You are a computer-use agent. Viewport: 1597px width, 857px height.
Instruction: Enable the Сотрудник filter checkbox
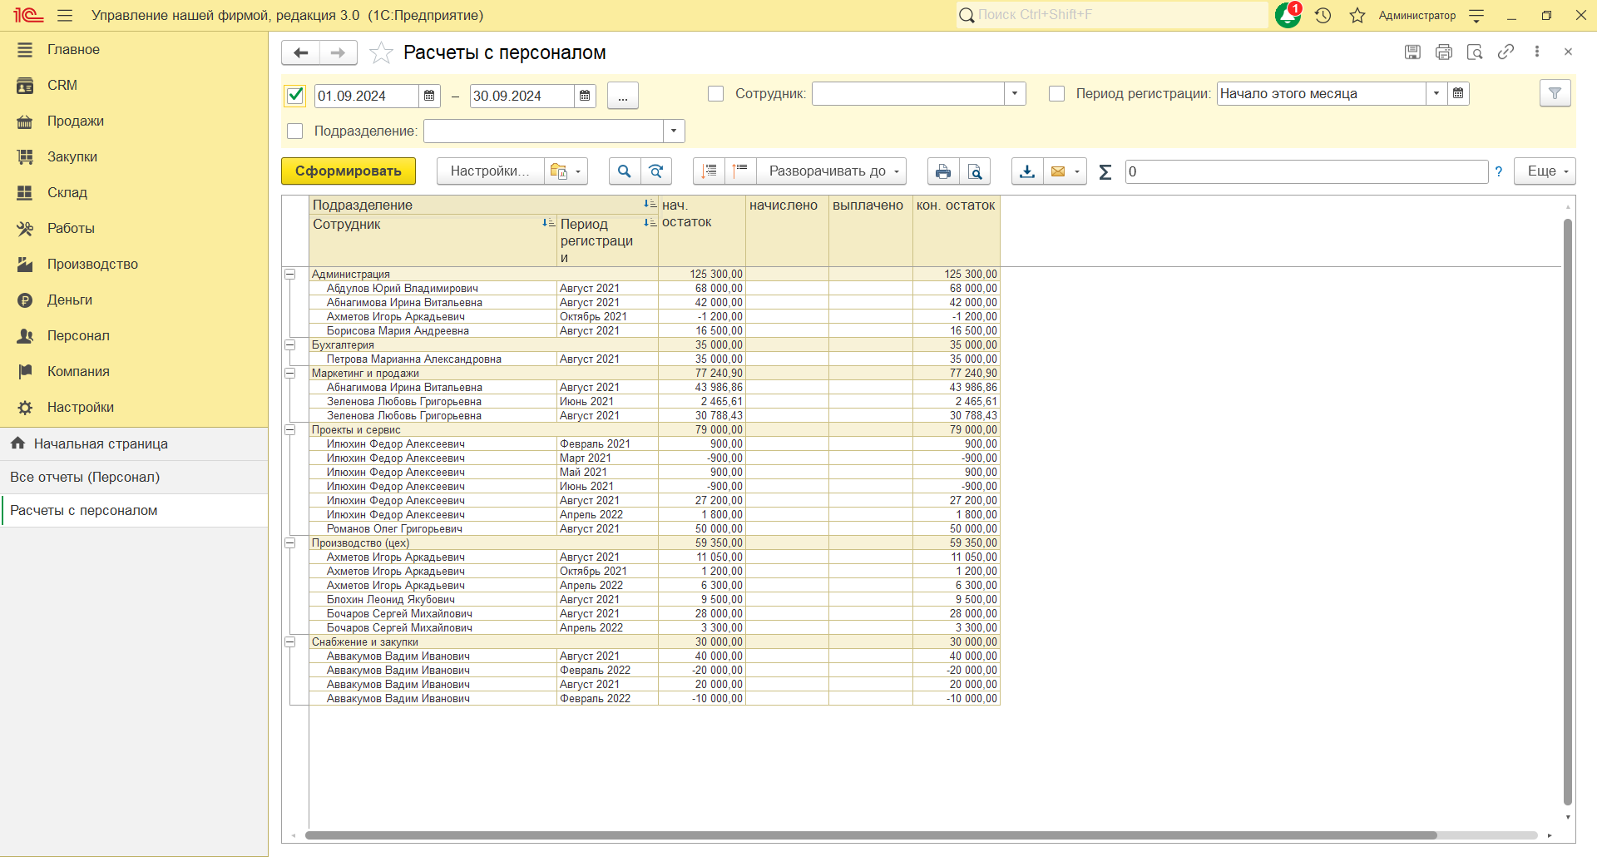(x=715, y=94)
